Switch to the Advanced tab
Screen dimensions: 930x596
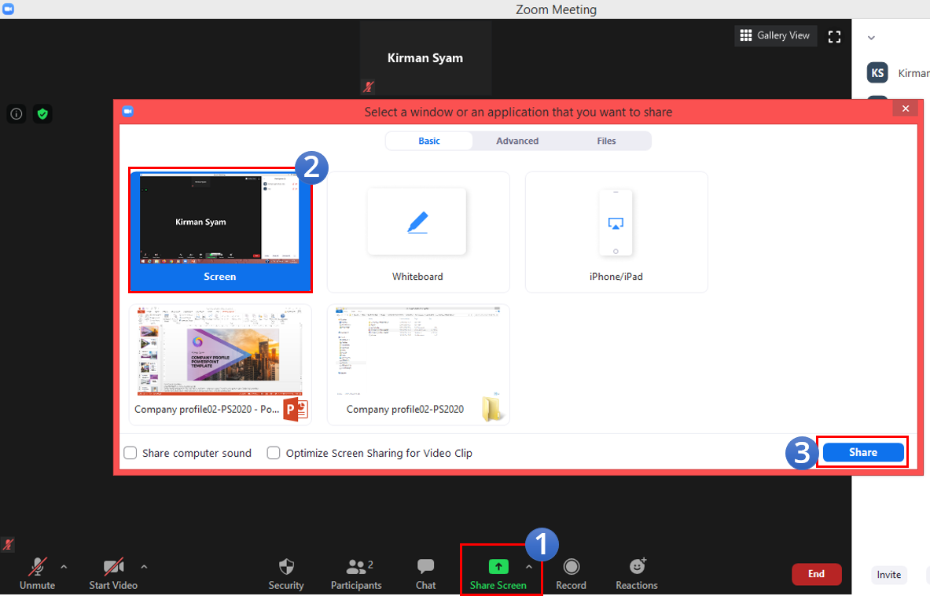click(517, 142)
